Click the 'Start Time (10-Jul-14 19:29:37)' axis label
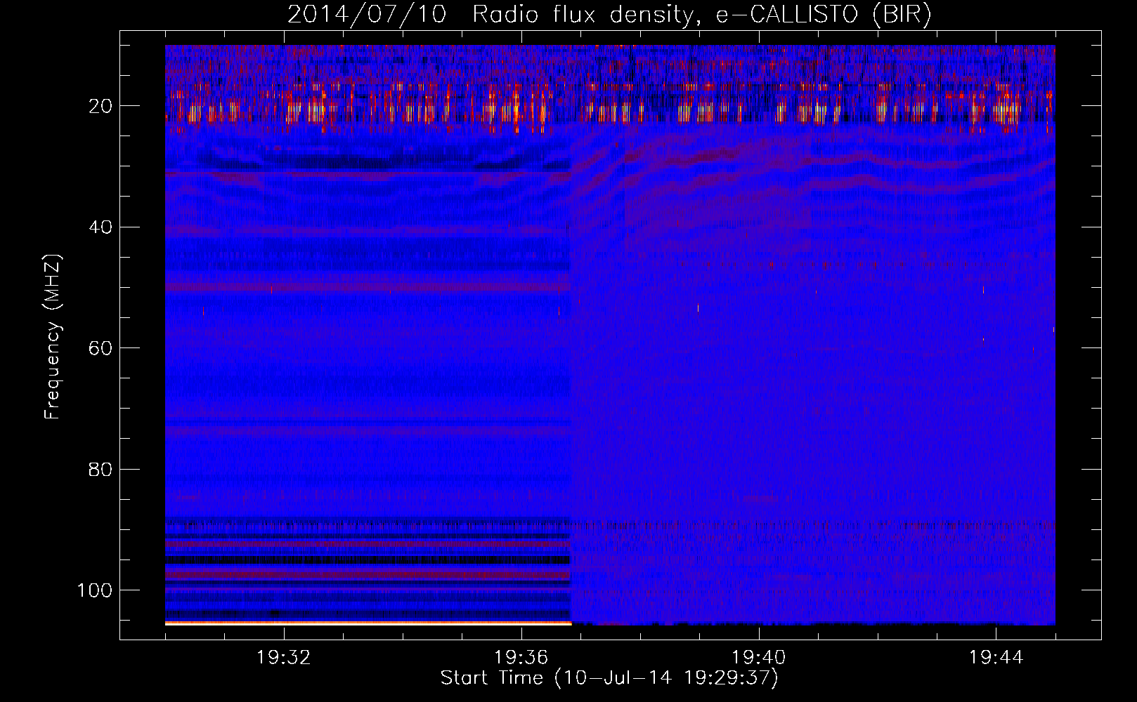 609,678
